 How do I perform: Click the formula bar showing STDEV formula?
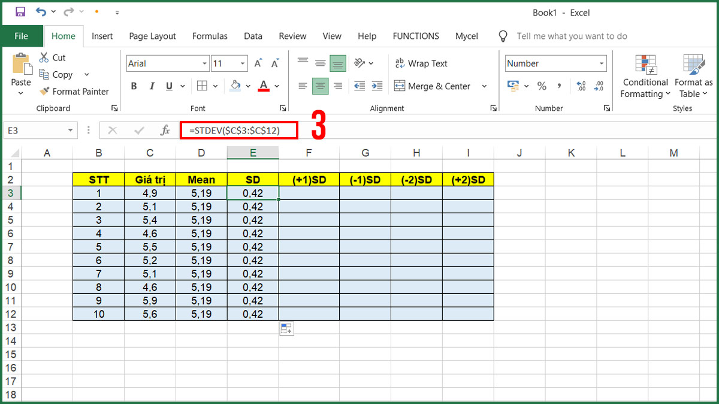238,129
